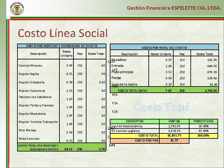Click Plato principal total cost 879.29
Viewport: 224px width, 168px height.
tap(212, 72)
